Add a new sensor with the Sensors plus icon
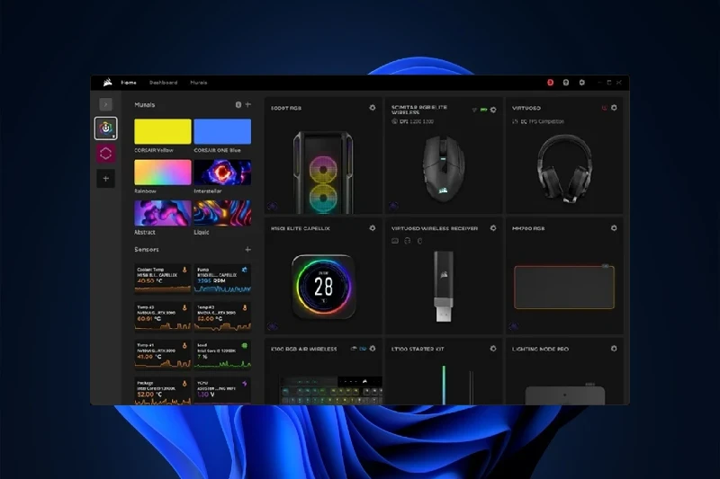This screenshot has height=479, width=720. point(247,249)
